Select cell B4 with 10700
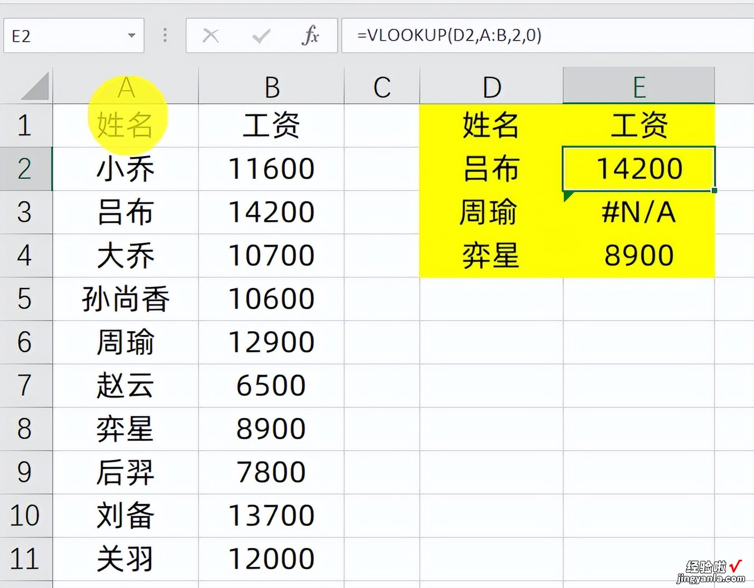 point(271,256)
